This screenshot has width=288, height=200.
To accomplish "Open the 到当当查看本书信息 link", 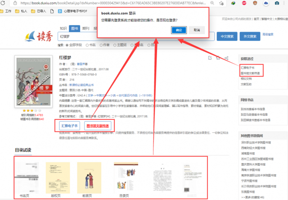I will 253,109.
